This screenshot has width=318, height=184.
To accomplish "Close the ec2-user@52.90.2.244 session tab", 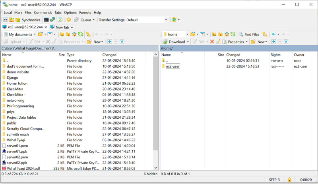I will tap(45, 27).
